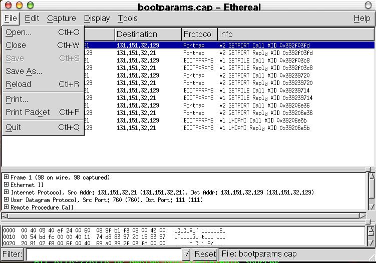Expand the Frame 1 tree node

6,177
